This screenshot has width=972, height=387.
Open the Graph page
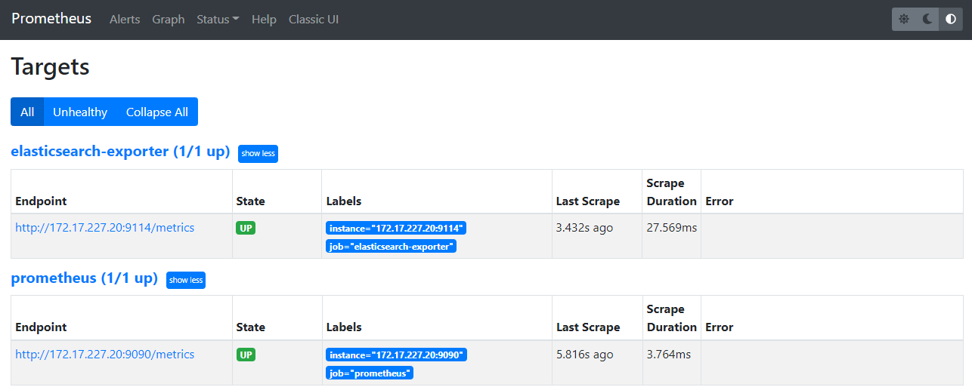coord(169,20)
